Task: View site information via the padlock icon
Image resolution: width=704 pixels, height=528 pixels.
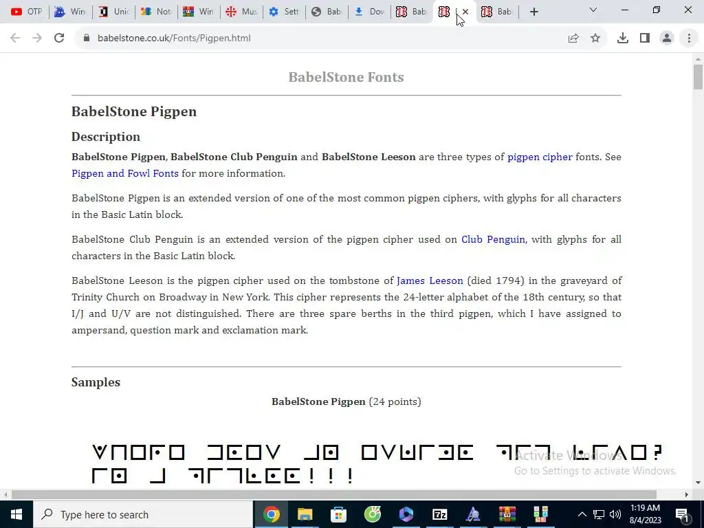Action: tap(87, 38)
